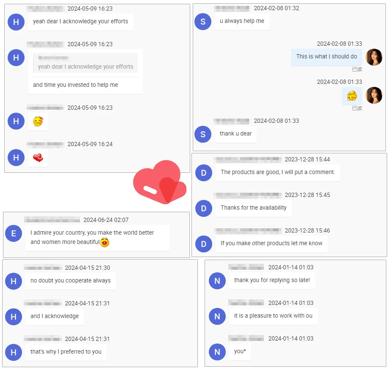
Task: Click the hugging emoji in the blue bubble
Action: tap(352, 96)
